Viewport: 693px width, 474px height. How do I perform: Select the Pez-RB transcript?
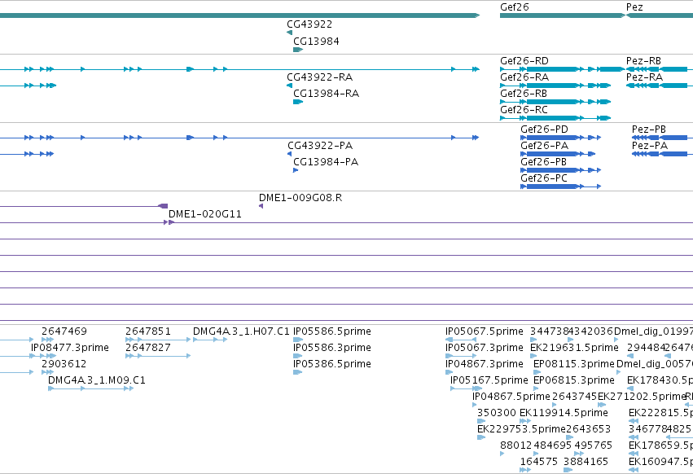[660, 69]
